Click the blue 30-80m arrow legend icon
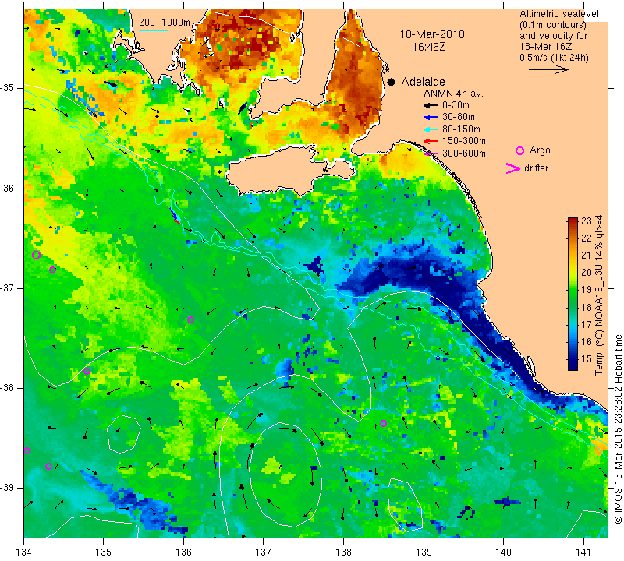The image size is (624, 561). 431,118
